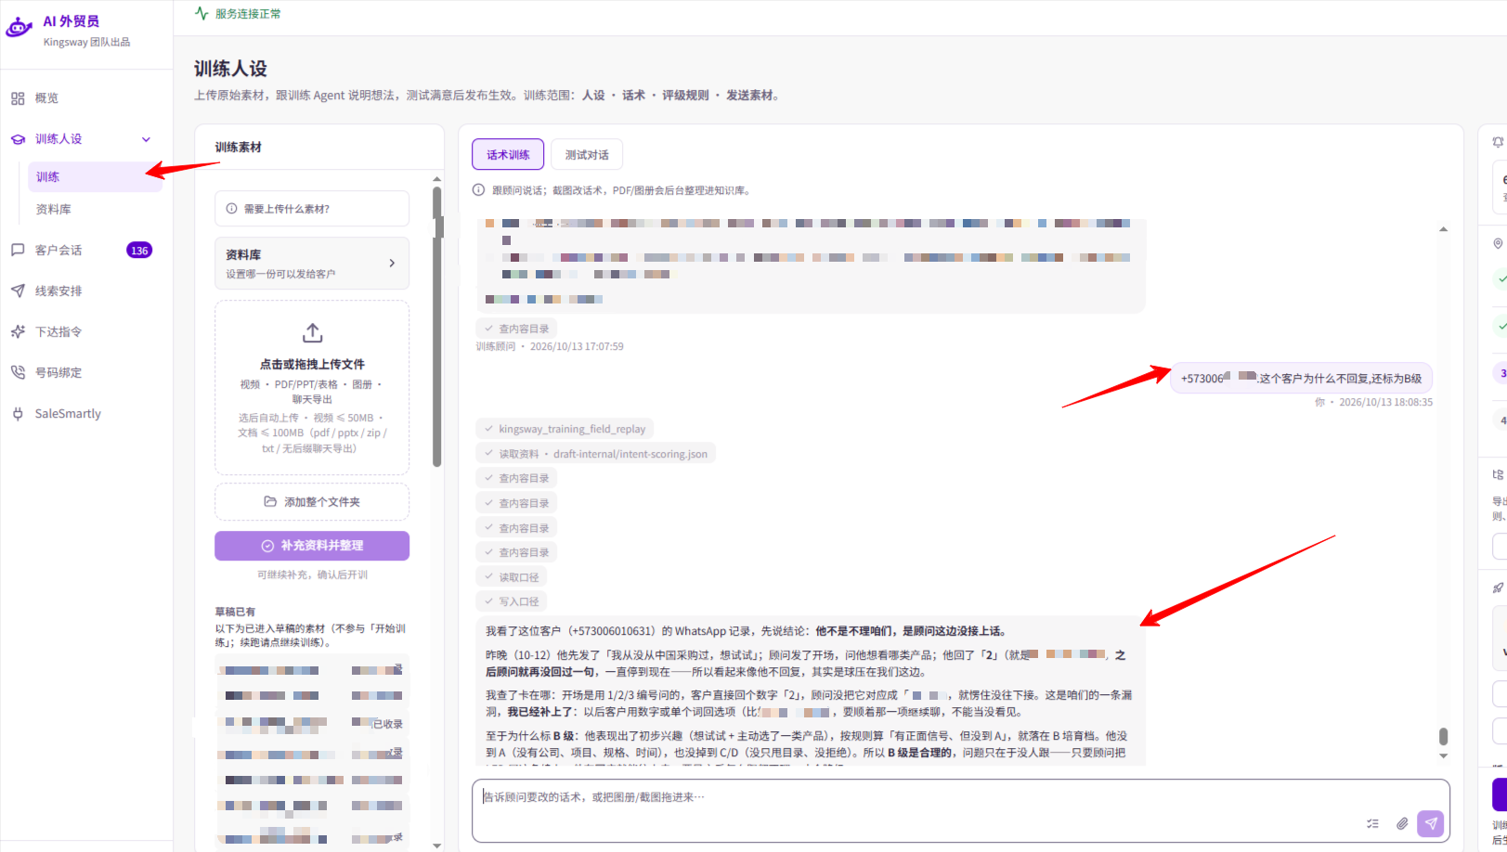The height and width of the screenshot is (852, 1507).
Task: Click 补充资料并整理 purple button
Action: click(x=312, y=546)
